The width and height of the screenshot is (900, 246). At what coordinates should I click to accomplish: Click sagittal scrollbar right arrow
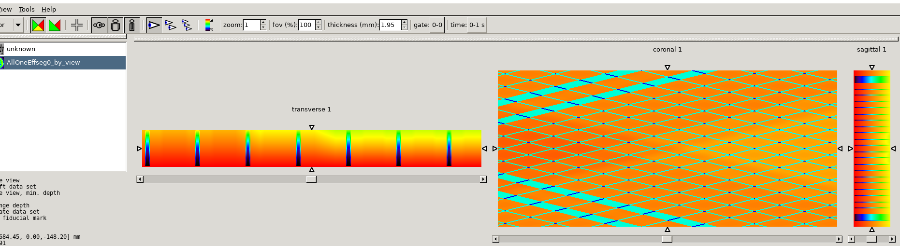(x=892, y=239)
